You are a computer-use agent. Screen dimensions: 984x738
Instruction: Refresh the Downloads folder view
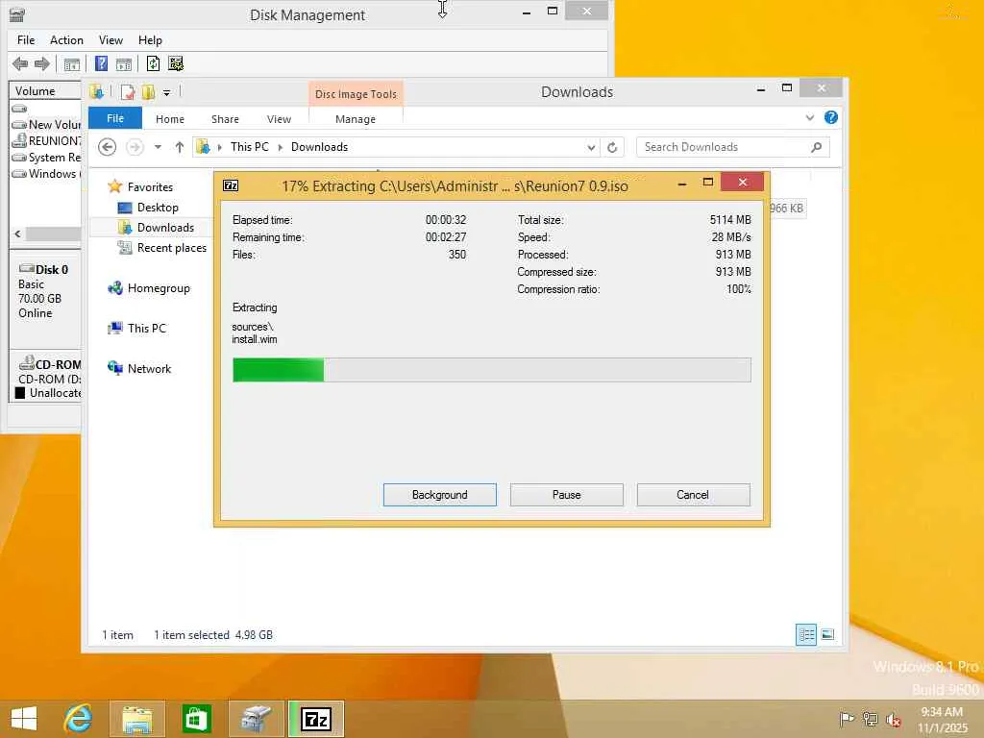tap(612, 147)
